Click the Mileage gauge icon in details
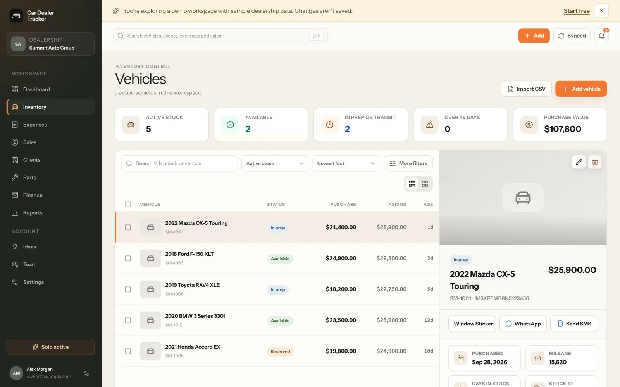Image resolution: width=620 pixels, height=387 pixels. pos(537,358)
